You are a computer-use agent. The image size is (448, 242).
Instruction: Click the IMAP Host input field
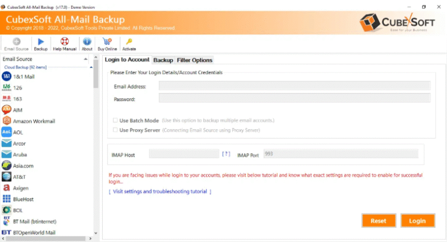click(184, 154)
